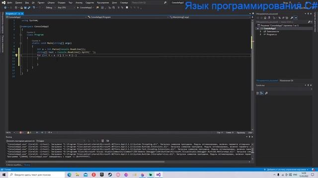Click the bookmark toolbar icon
Screen dimensions: 318x178
(x=127, y=8)
